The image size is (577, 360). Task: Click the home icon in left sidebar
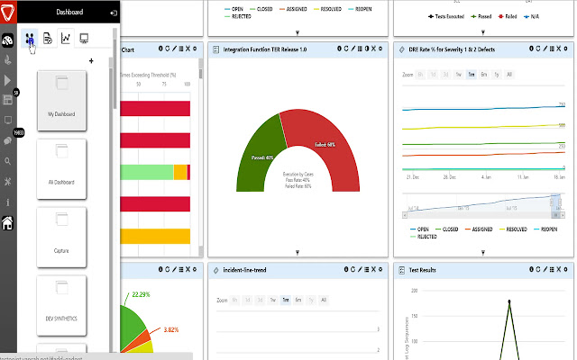(8, 222)
